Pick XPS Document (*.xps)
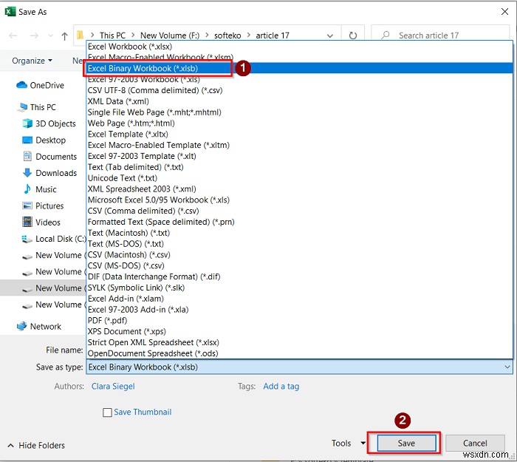The image size is (517, 462). tap(299, 331)
